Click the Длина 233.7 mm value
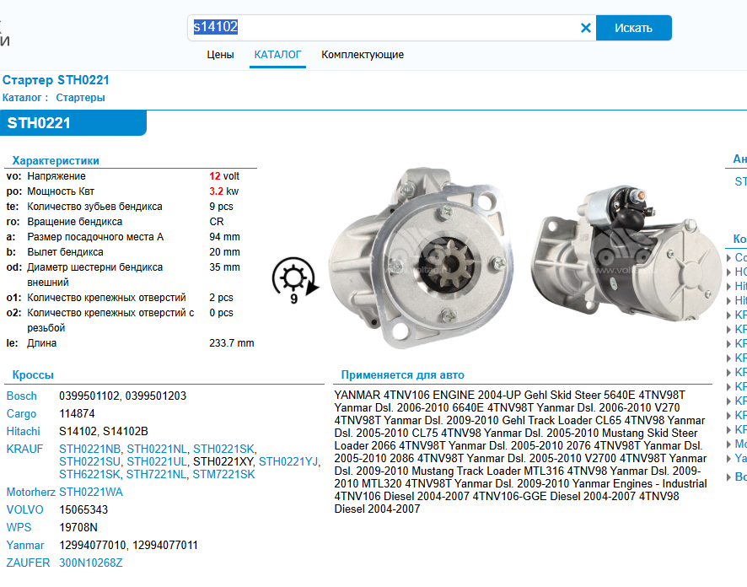 pyautogui.click(x=232, y=343)
